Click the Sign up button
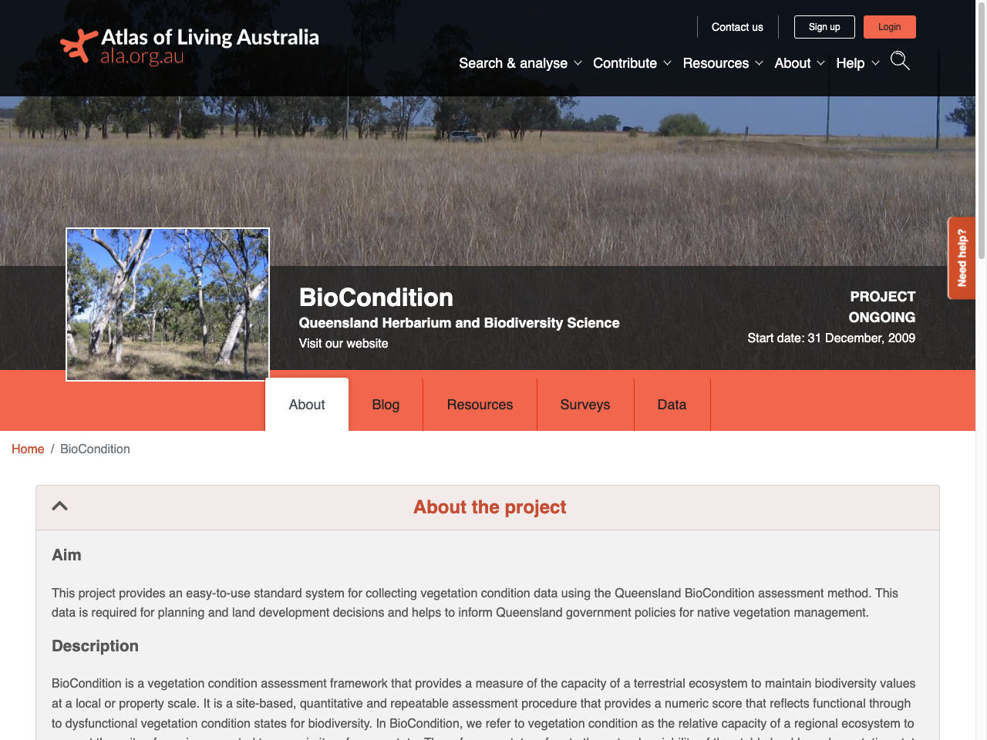 (x=824, y=26)
